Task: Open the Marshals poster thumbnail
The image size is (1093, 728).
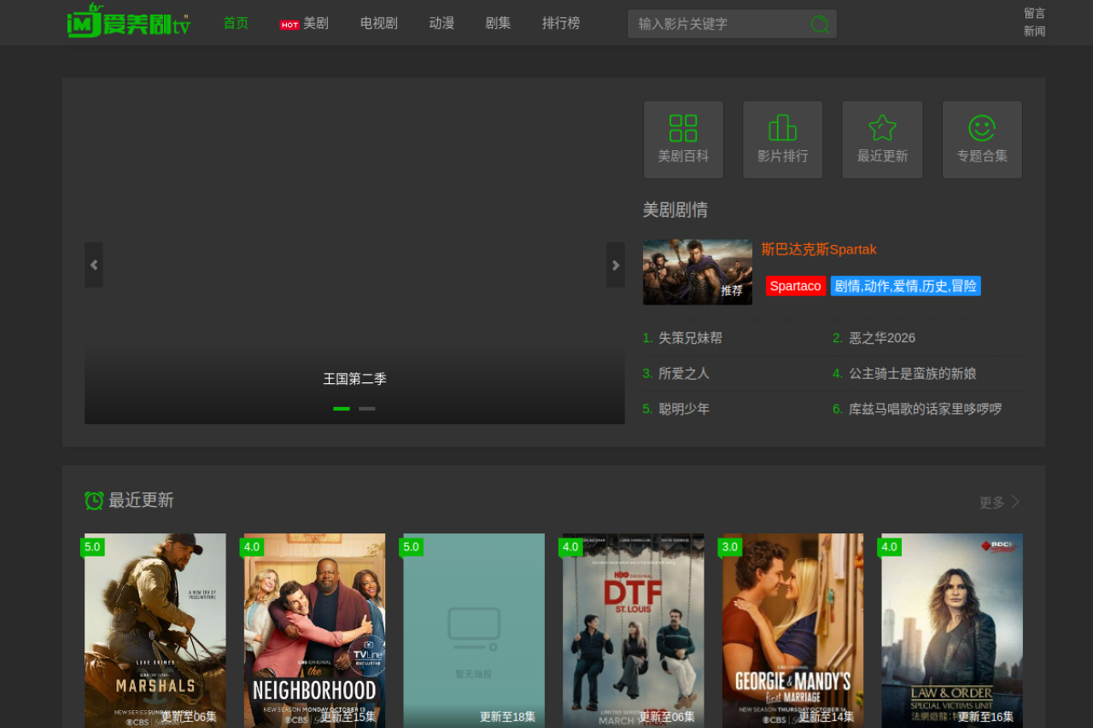Action: click(x=155, y=630)
